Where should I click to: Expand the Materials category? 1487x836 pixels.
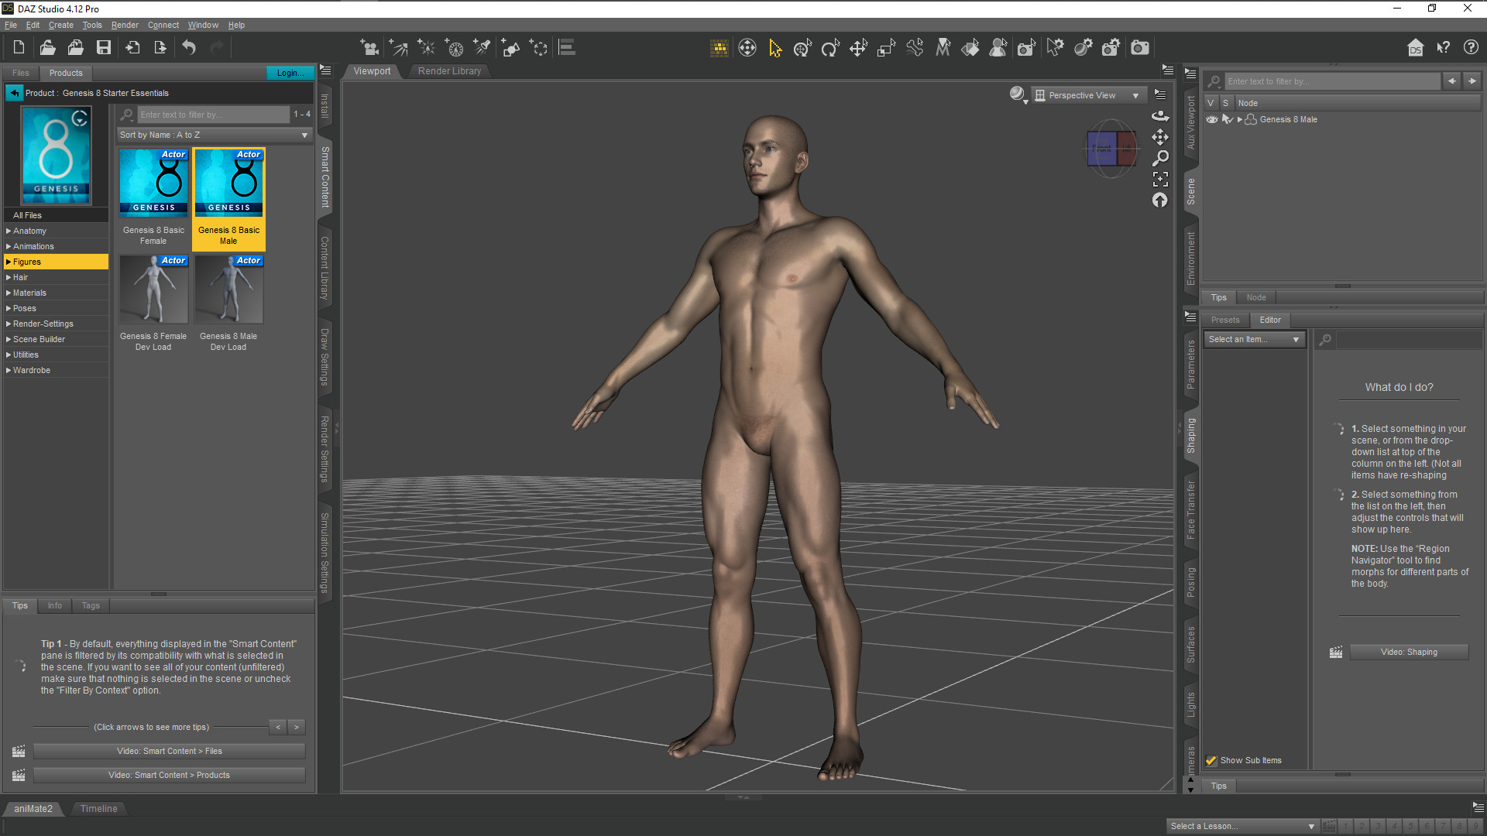coord(9,293)
